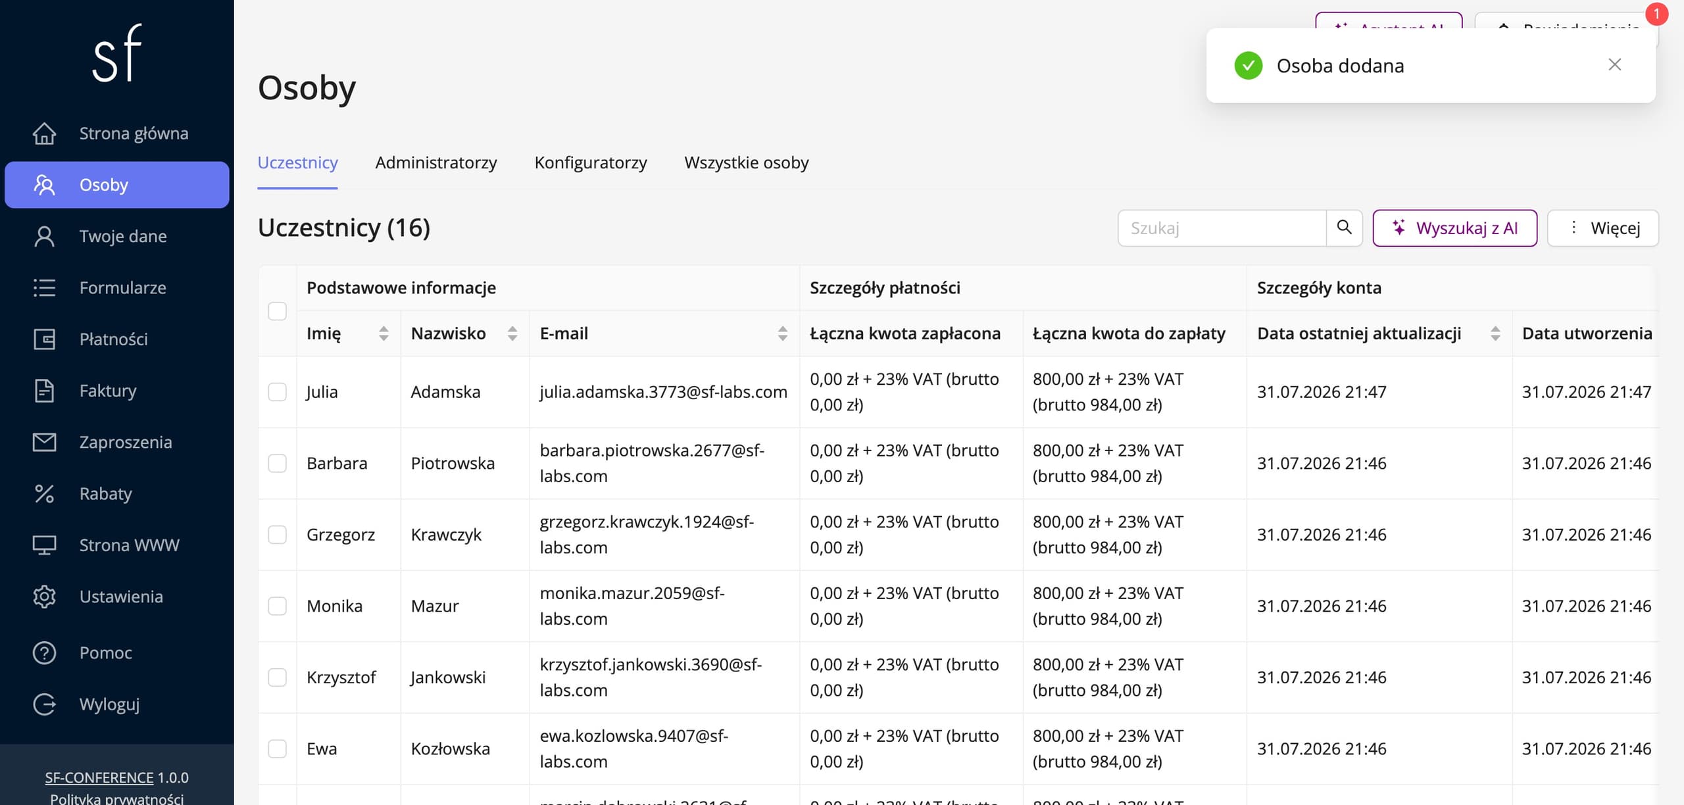The image size is (1684, 805).
Task: Tick the checkbox for Monika Mazur
Action: click(277, 606)
